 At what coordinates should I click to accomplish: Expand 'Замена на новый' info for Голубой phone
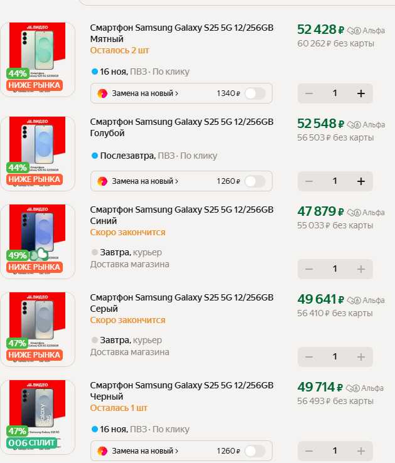(x=145, y=181)
